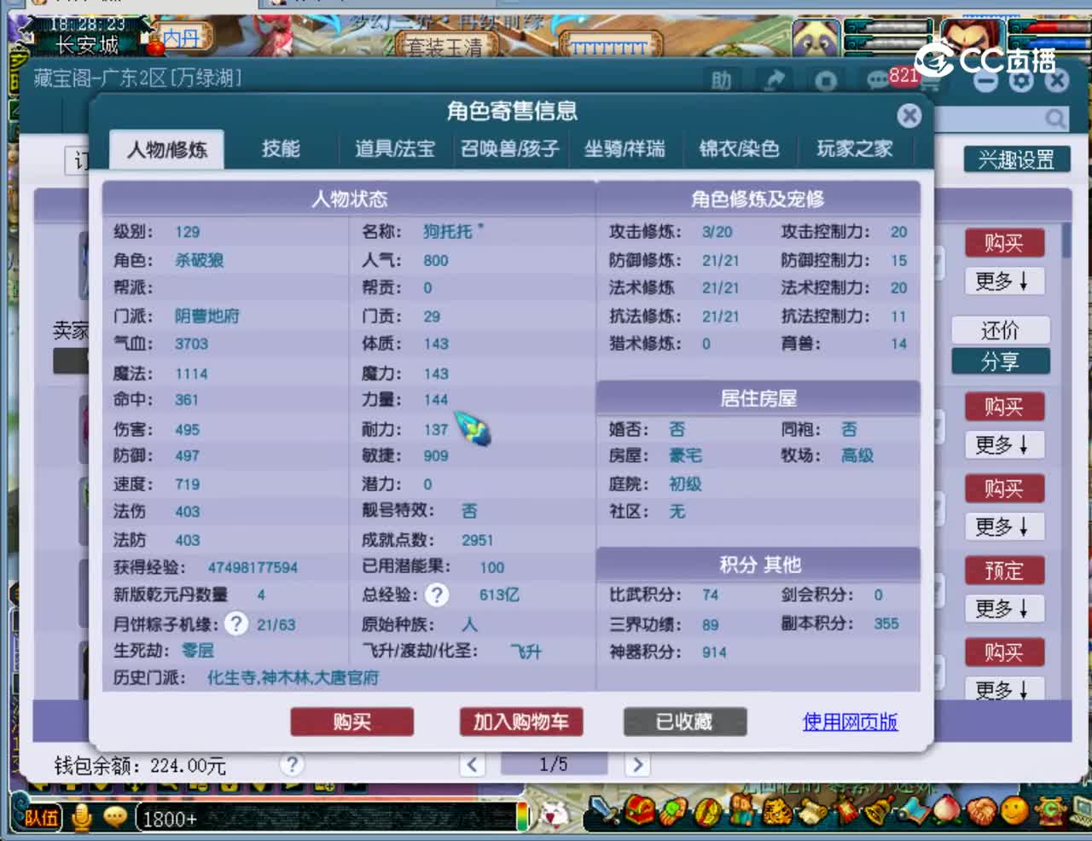This screenshot has height=841, width=1092.
Task: Click the microphone voice icon
Action: [82, 818]
